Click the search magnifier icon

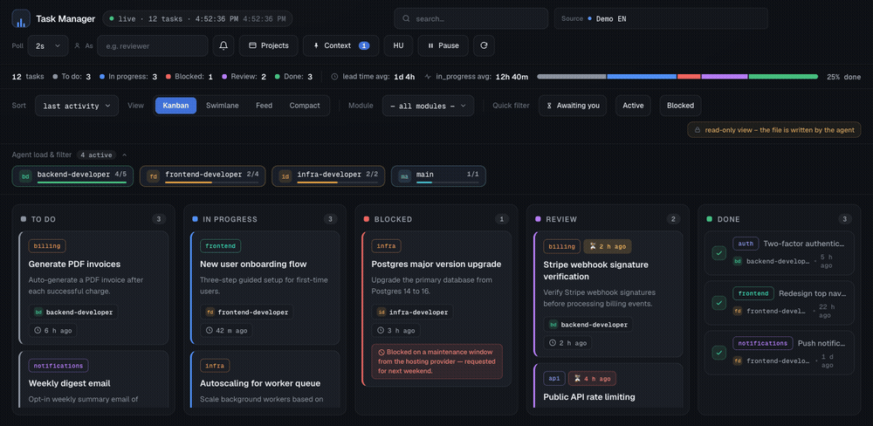click(407, 19)
